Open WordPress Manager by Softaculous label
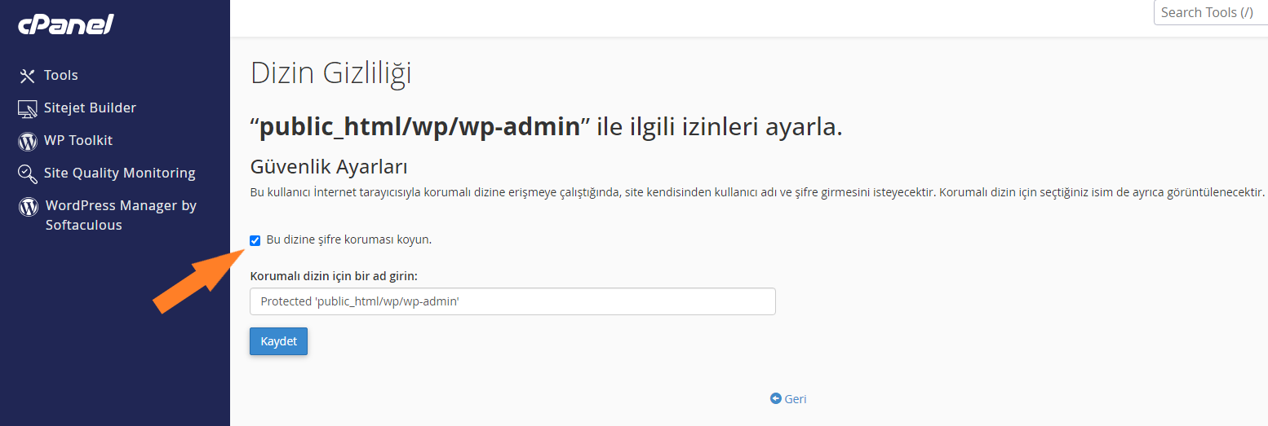Screen dimensions: 1268x426 121,215
